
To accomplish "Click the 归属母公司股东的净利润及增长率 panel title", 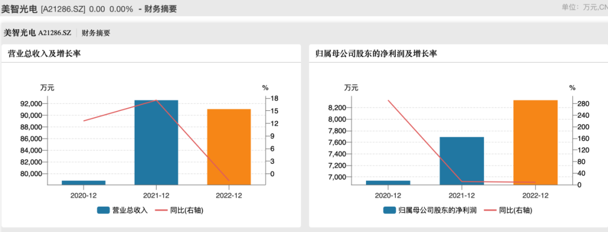I will click(377, 54).
